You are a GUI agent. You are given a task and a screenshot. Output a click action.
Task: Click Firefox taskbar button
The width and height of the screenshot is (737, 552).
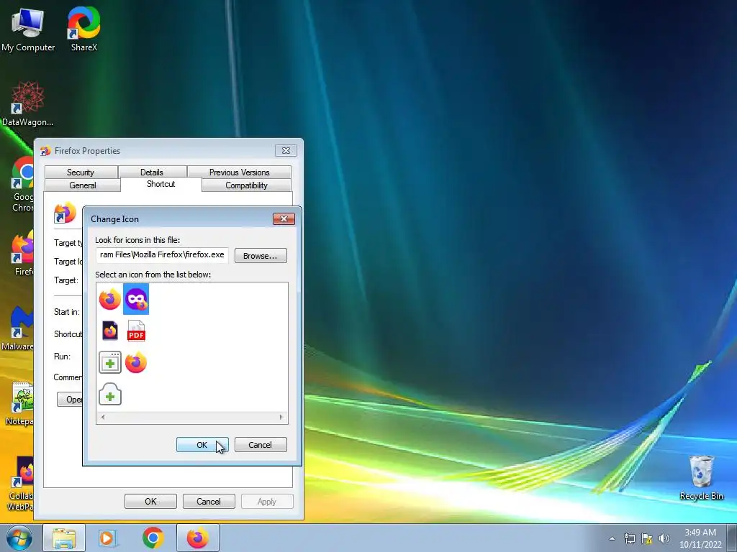pos(197,538)
